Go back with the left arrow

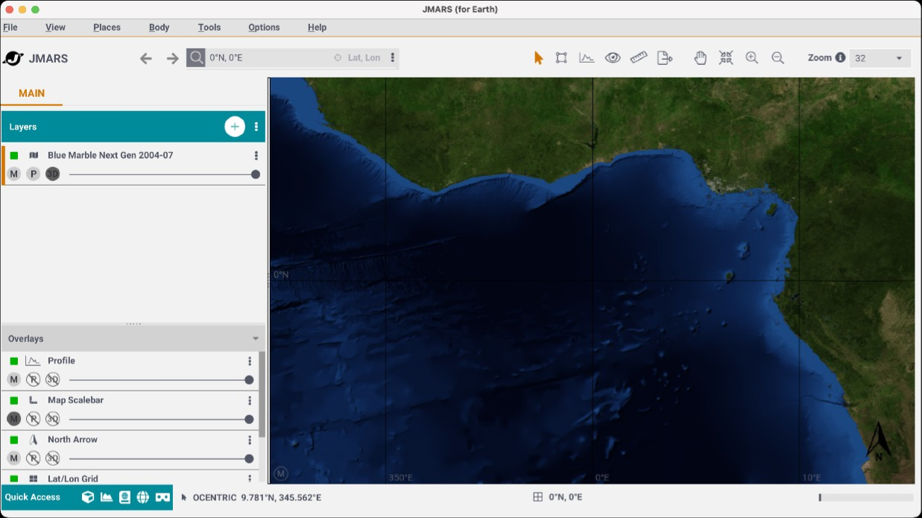146,58
